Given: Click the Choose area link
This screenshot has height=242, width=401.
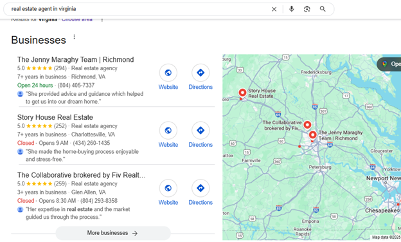Looking at the screenshot, I should pyautogui.click(x=77, y=19).
